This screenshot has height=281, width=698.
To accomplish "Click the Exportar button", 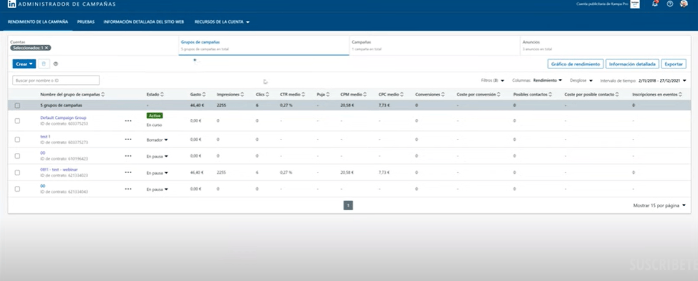I will pyautogui.click(x=673, y=64).
